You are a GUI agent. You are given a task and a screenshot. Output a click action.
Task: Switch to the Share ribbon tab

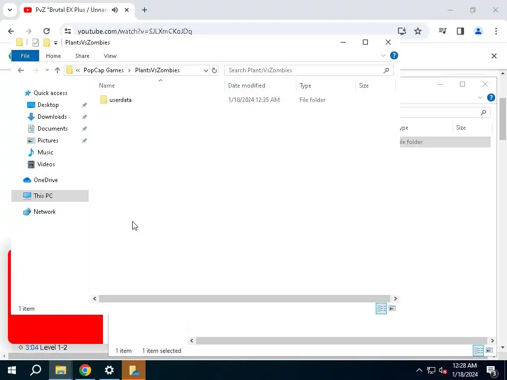click(82, 56)
